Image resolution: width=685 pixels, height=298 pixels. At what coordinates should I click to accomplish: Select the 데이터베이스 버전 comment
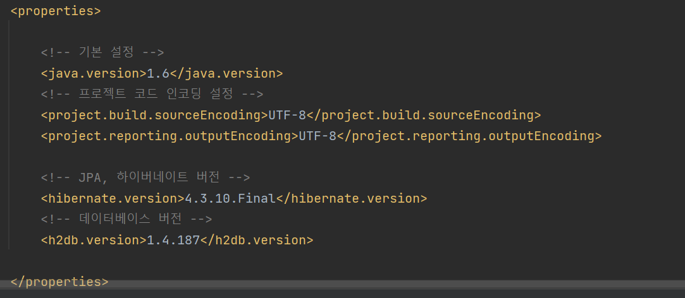click(x=127, y=219)
